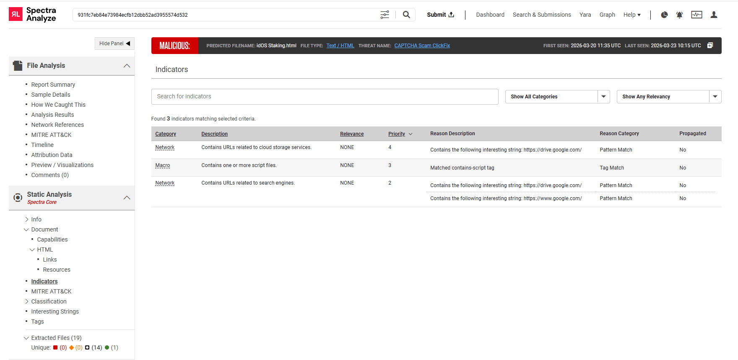Click the red malicious extracted files swatch

click(x=55, y=347)
